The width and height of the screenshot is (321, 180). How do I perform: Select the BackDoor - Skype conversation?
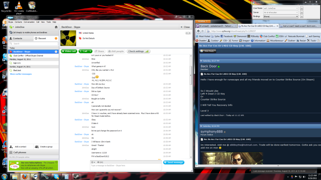[33, 52]
